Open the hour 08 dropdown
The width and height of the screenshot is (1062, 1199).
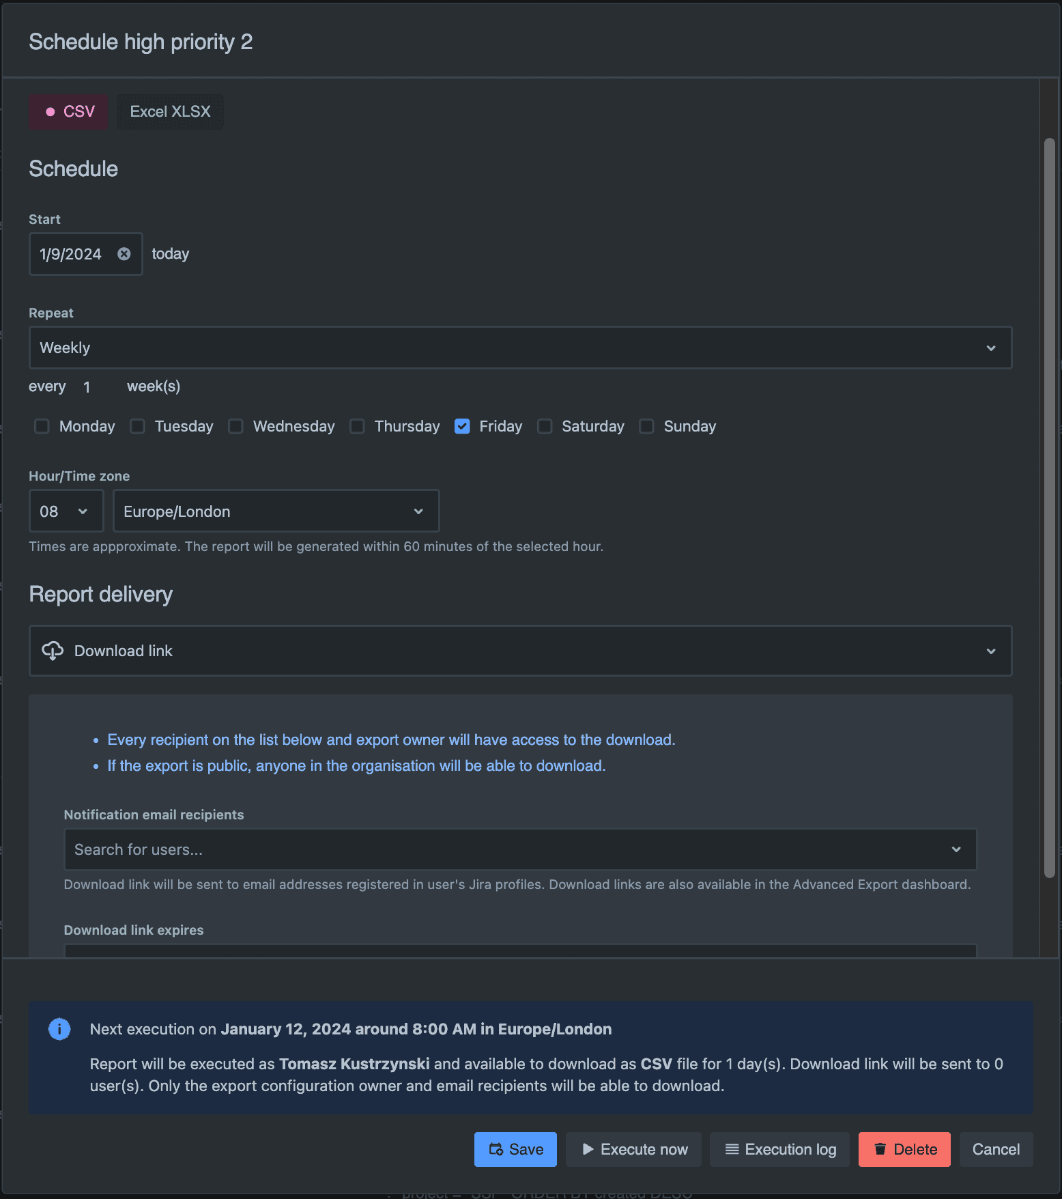click(66, 511)
